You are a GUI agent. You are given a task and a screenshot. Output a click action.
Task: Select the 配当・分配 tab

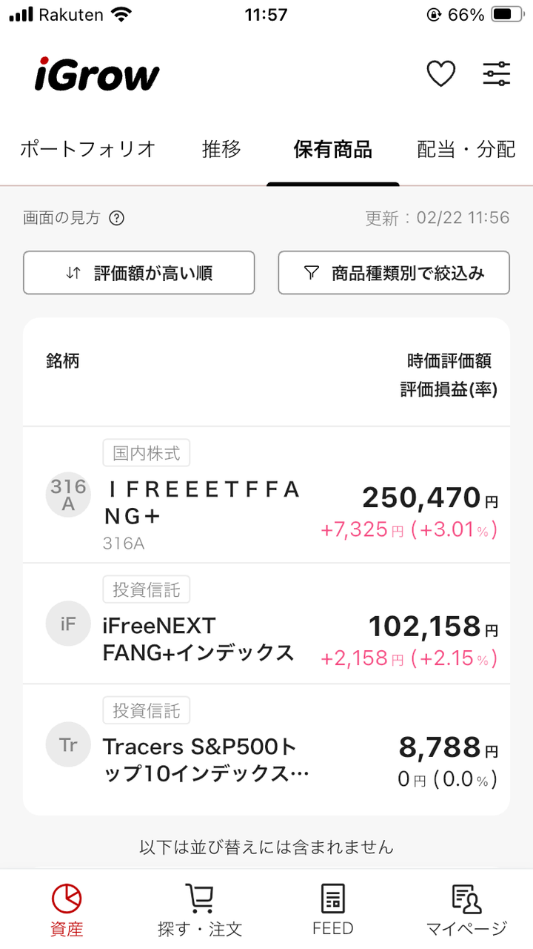[x=466, y=149]
